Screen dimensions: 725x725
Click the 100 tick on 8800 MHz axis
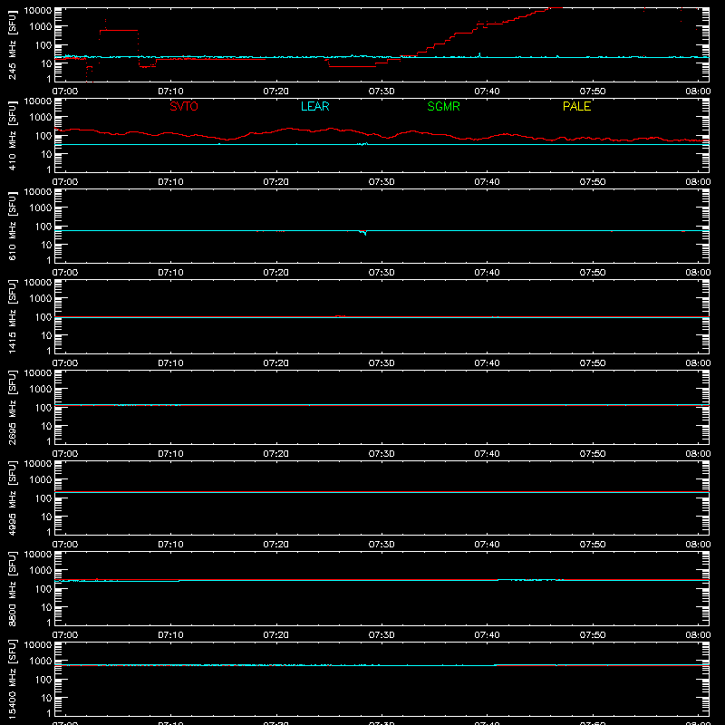43,589
